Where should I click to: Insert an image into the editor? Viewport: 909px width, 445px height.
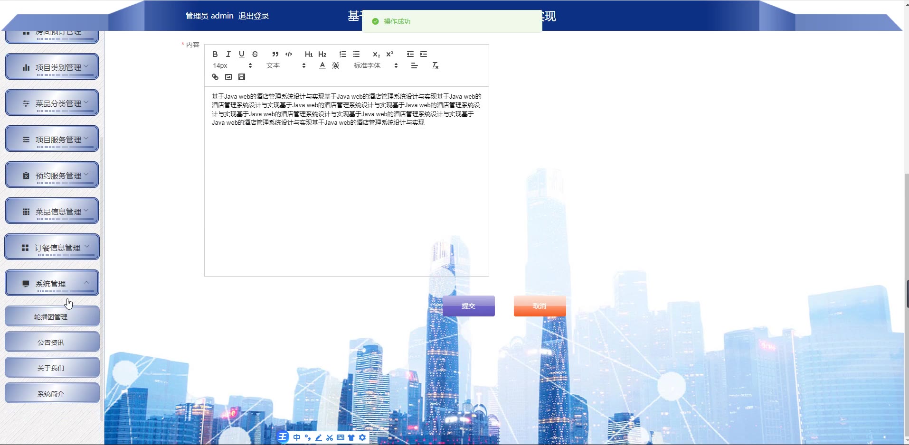pos(228,77)
